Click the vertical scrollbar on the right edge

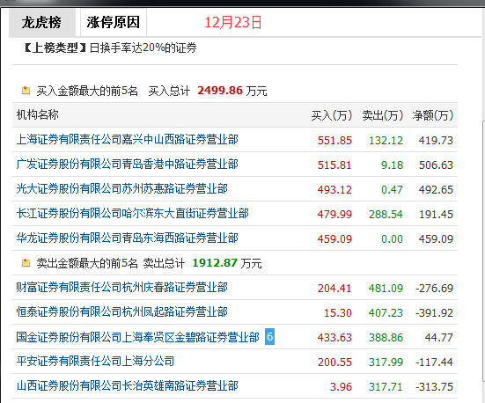(483, 251)
